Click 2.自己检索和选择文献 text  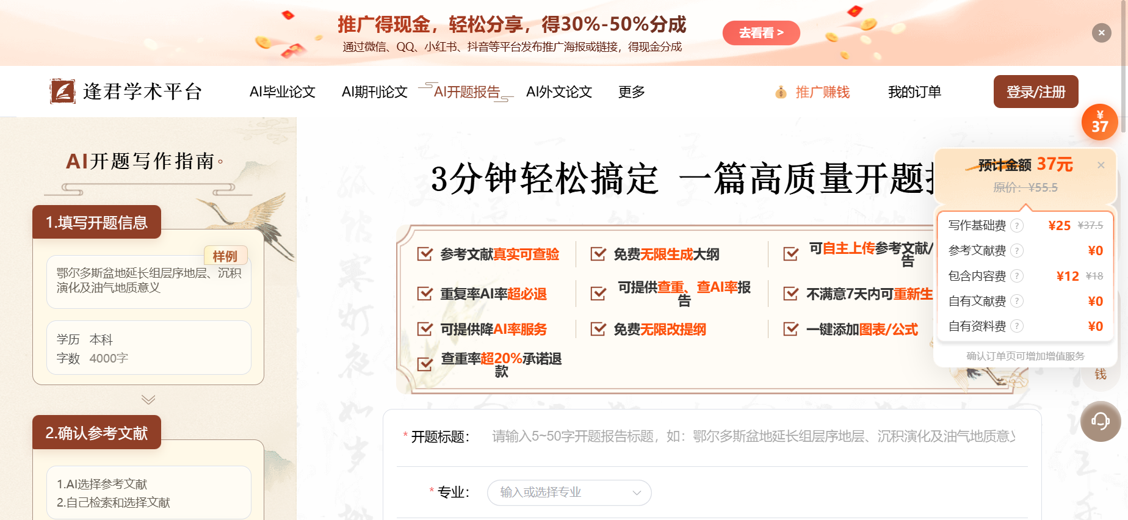[x=114, y=502]
